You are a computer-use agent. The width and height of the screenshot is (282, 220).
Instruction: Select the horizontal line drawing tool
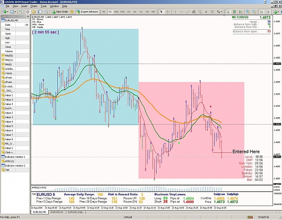[x=181, y=12]
